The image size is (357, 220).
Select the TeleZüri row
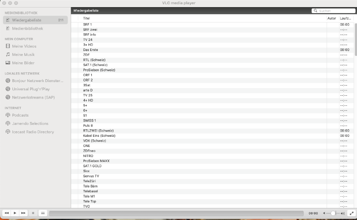(212, 181)
